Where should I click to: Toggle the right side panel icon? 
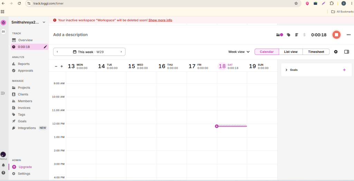(x=346, y=52)
